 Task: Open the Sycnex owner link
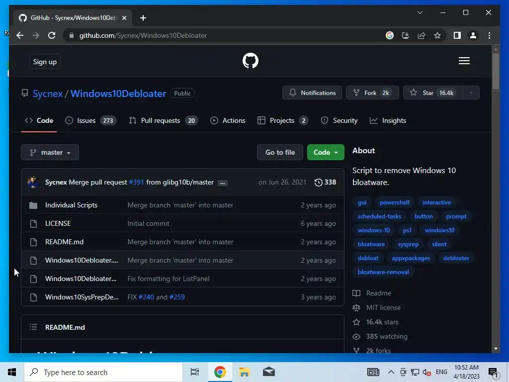click(47, 94)
